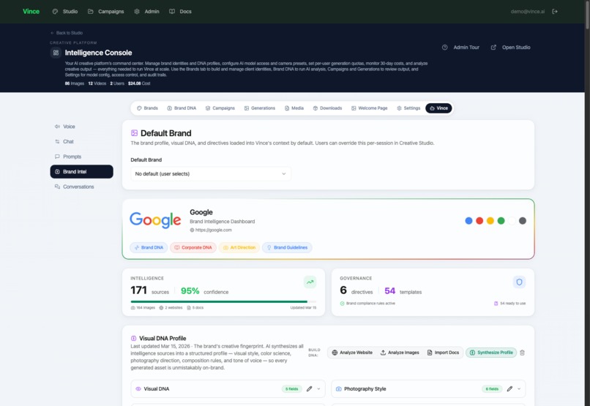Click the Google logo thumbnail
The height and width of the screenshot is (406, 590).
155,220
